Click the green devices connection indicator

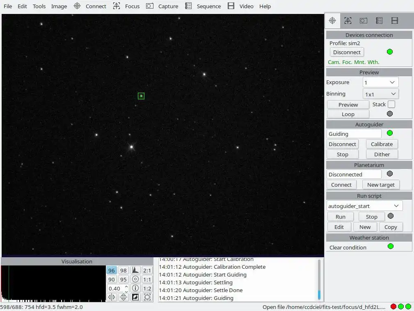point(390,52)
